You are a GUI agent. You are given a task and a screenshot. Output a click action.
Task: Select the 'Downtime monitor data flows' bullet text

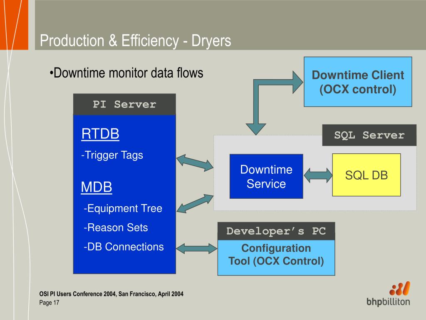126,73
